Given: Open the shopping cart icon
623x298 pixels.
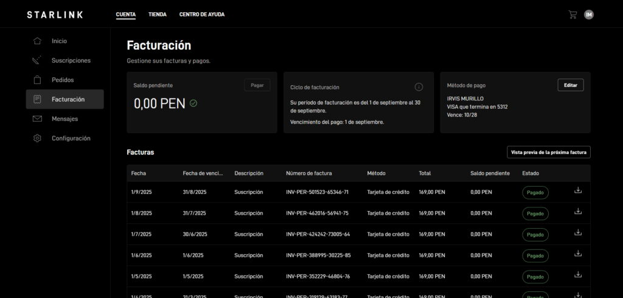Looking at the screenshot, I should [x=572, y=15].
